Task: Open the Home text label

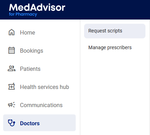Action: [x=28, y=32]
